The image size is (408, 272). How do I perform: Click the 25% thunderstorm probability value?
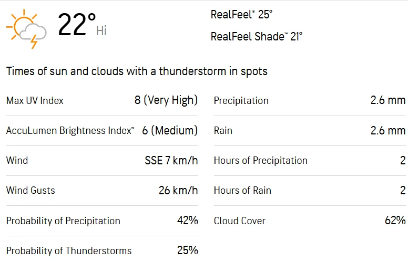coord(187,250)
